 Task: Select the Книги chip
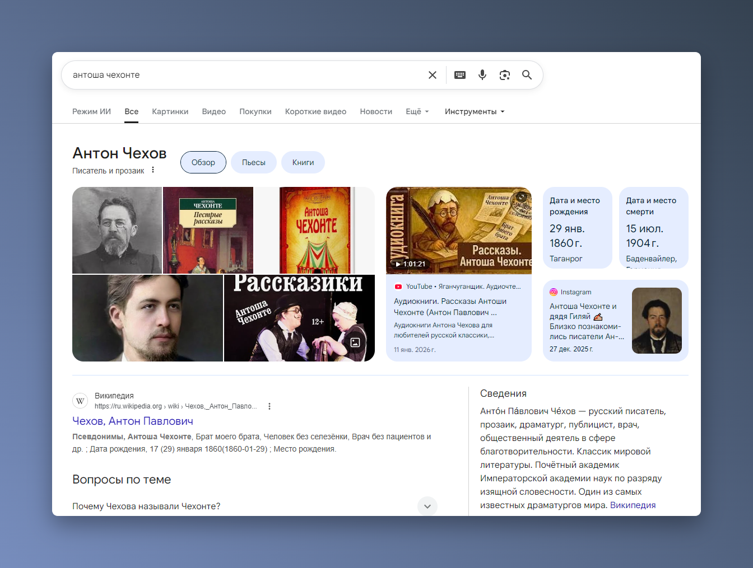pos(303,162)
